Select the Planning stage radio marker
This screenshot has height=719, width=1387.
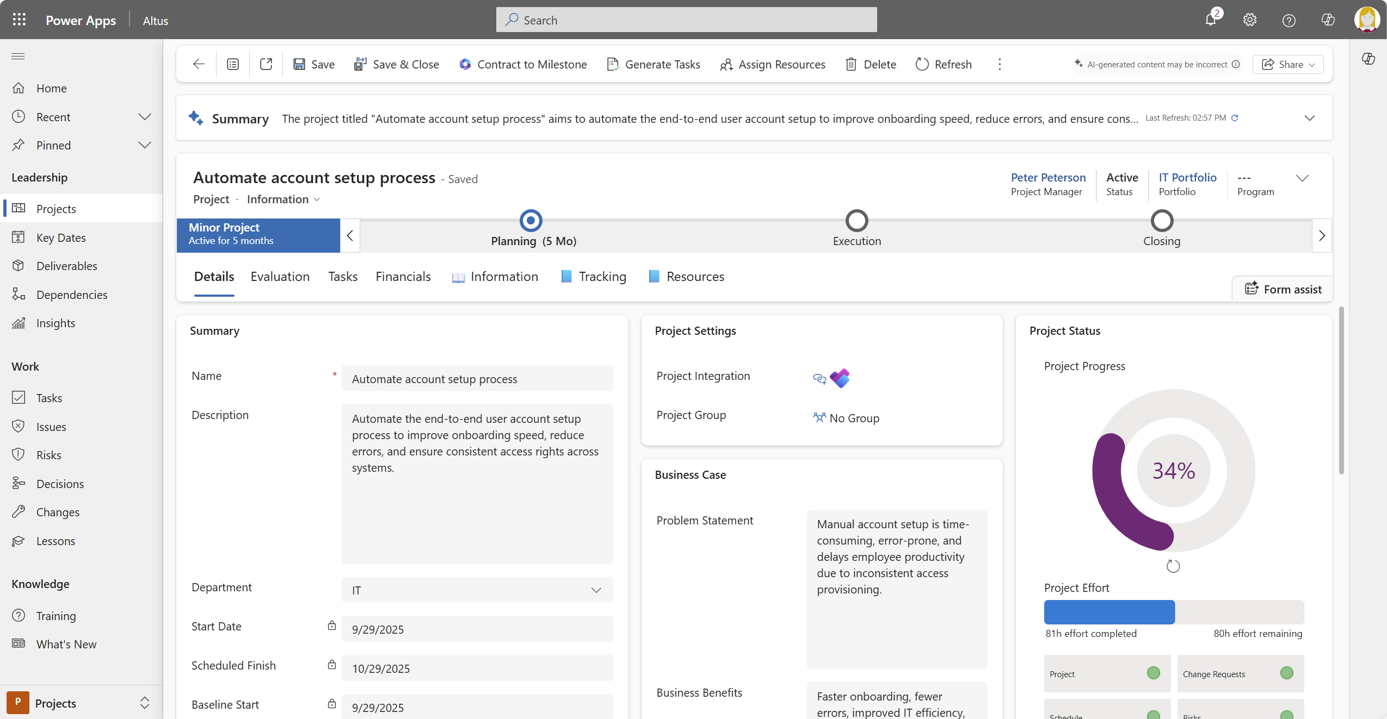pos(531,220)
